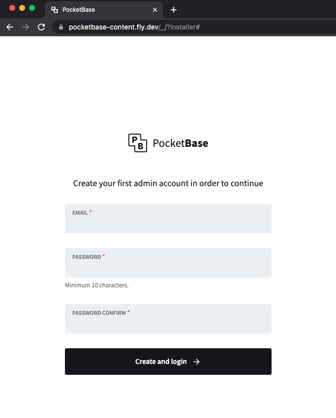This screenshot has height=418, width=336.
Task: Click the PocketBase PB logo icon
Action: [138, 143]
